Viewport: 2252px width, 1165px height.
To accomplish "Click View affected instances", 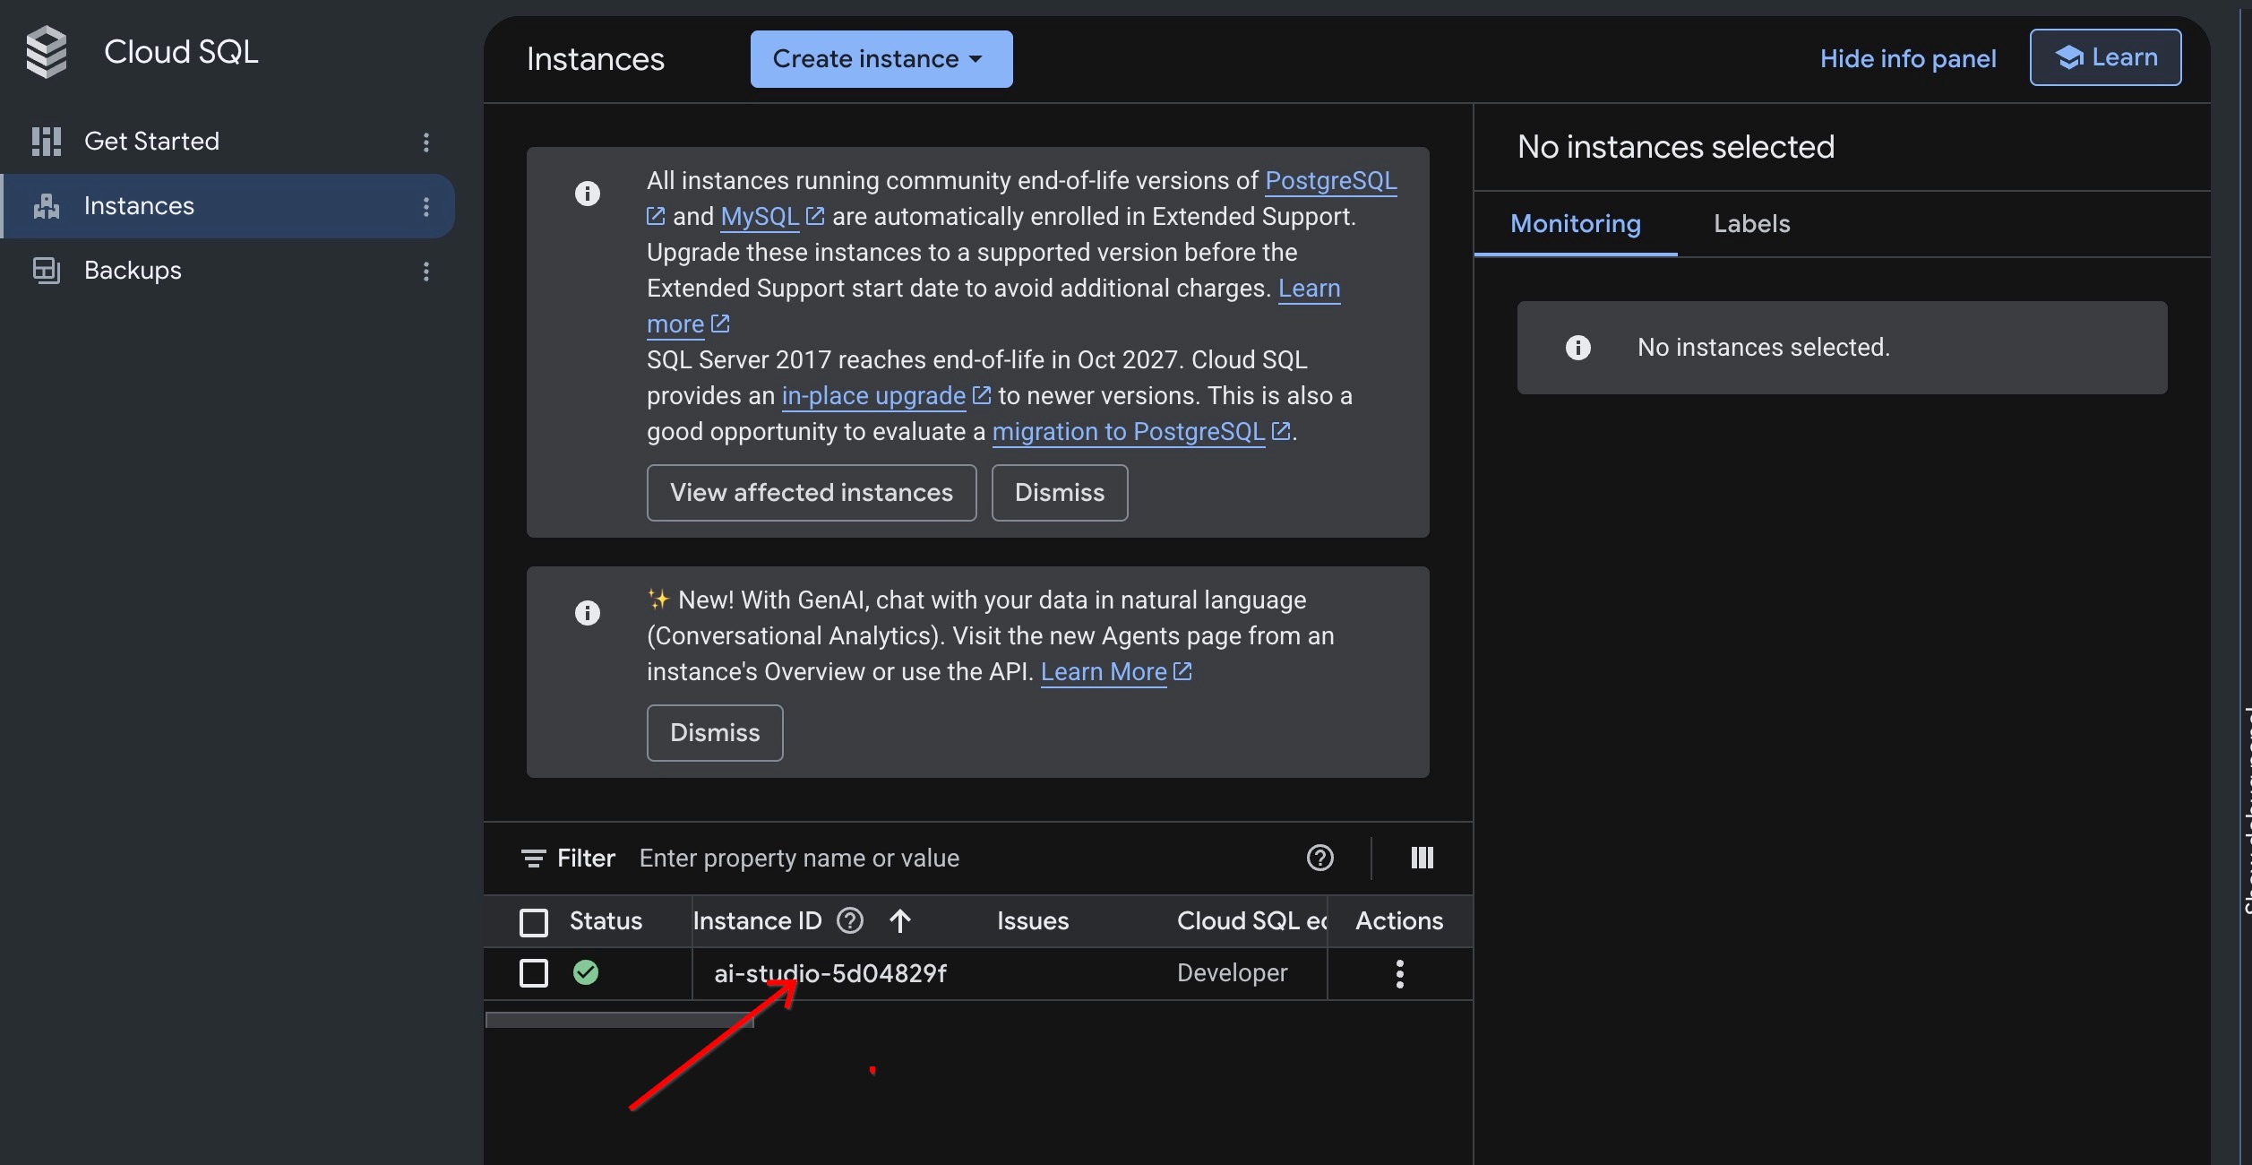I will [812, 493].
